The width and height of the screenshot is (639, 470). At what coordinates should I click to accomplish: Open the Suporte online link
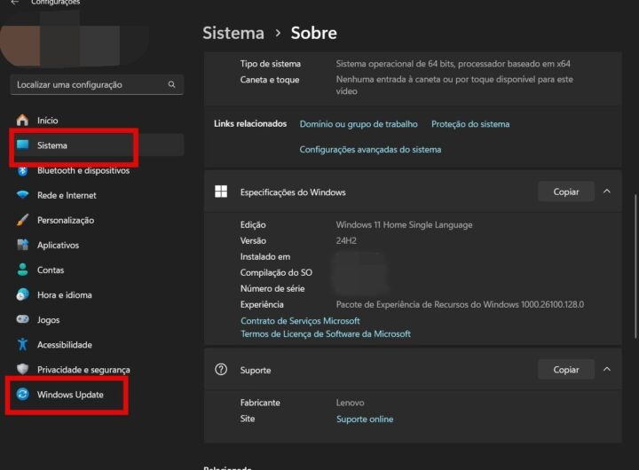point(364,419)
